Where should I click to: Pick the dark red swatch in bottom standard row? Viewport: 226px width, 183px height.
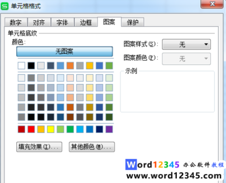pos(21,129)
